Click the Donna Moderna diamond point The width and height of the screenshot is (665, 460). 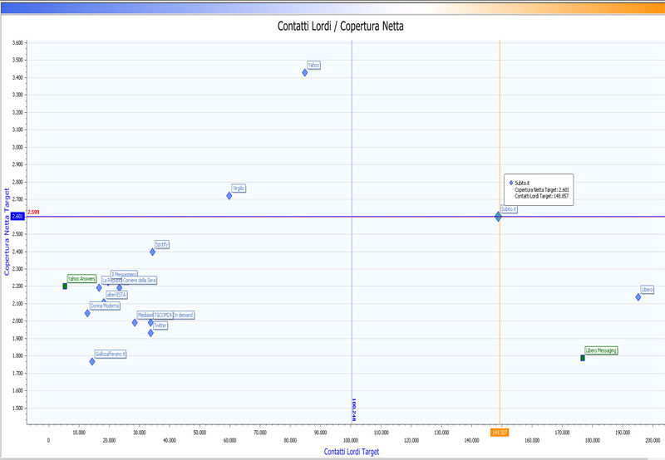coord(87,313)
